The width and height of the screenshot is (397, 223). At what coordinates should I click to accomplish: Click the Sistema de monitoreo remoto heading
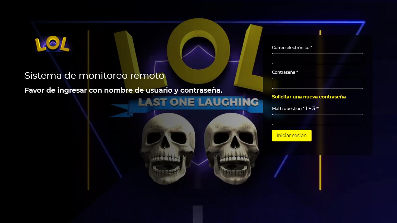[94, 75]
